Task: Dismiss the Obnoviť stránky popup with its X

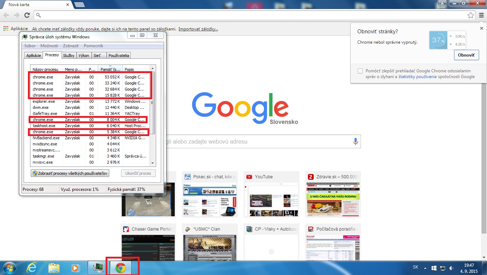Action: coord(482,28)
